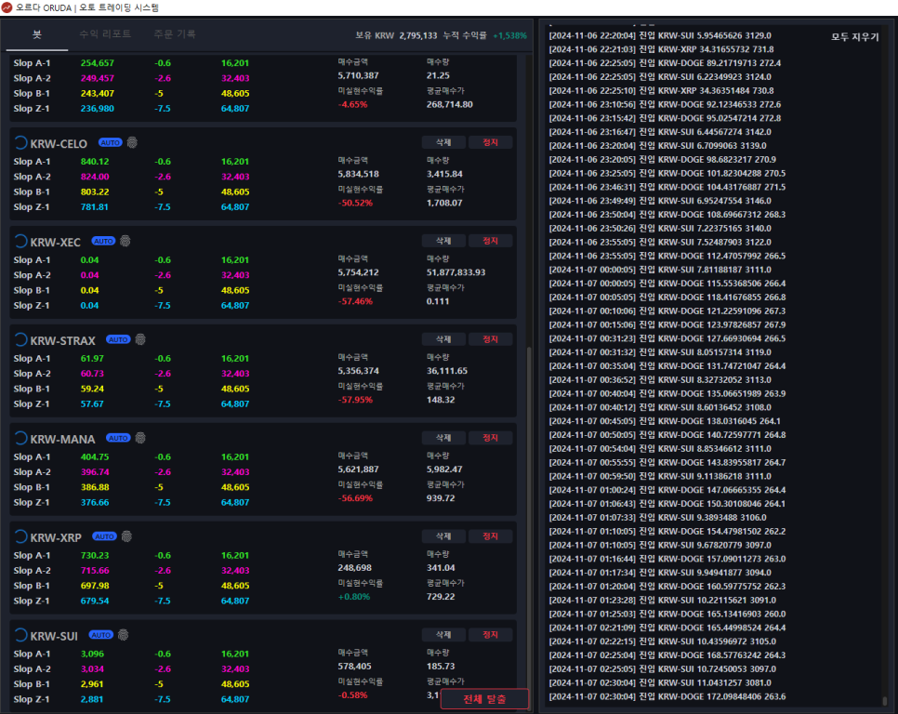The height and width of the screenshot is (714, 898).
Task: Stop the KRW-MANA bot with 정지
Action: point(490,438)
